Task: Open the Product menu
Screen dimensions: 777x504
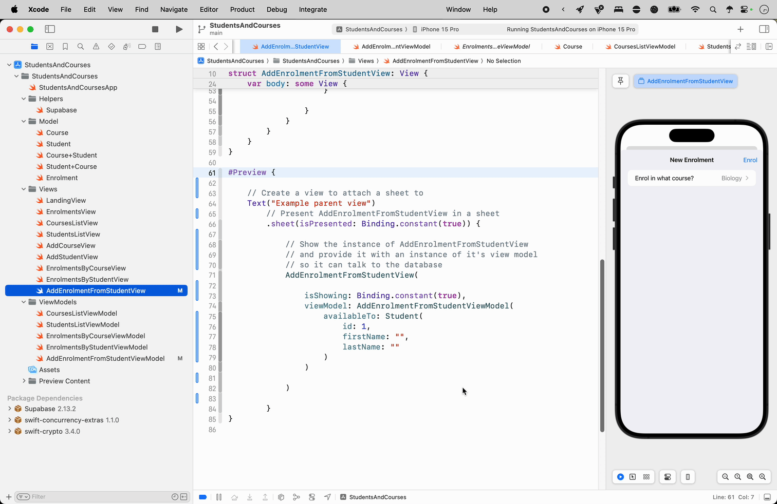Action: coord(242,9)
